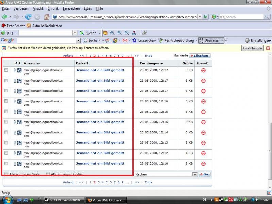Open the Lesezeichen menu
272x204 pixels.
pyautogui.click(x=71, y=8)
